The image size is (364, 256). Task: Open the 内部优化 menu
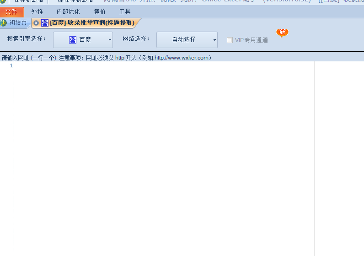68,11
